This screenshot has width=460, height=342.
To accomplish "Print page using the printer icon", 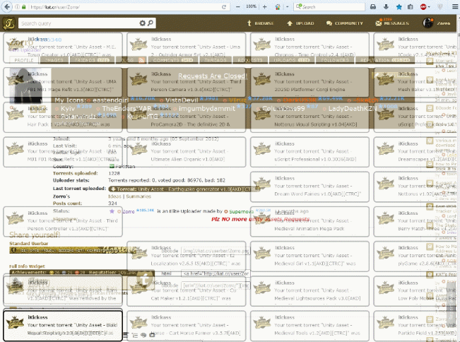I will tap(373, 7).
